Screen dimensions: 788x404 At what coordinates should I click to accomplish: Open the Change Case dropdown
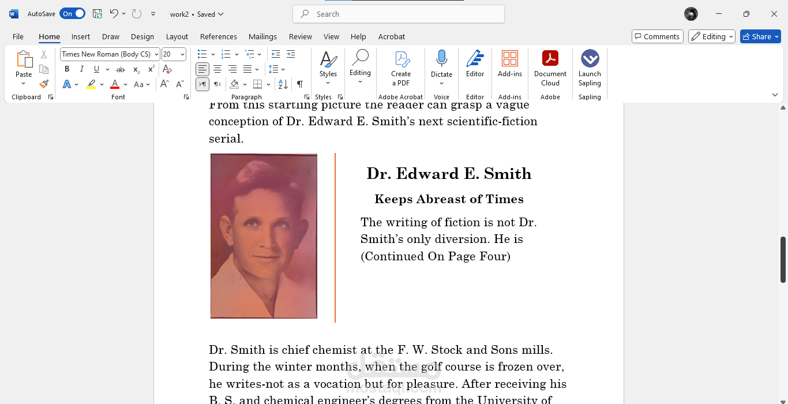click(x=142, y=84)
